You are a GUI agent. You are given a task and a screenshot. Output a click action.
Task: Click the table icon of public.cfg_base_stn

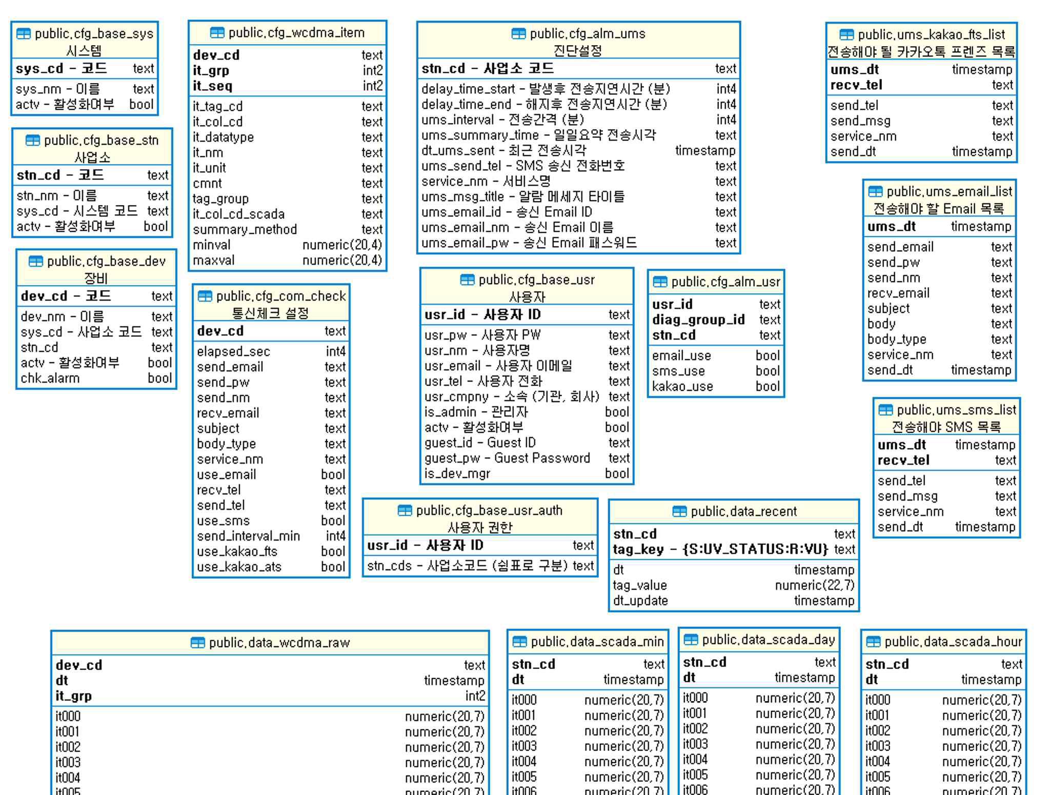pos(33,141)
